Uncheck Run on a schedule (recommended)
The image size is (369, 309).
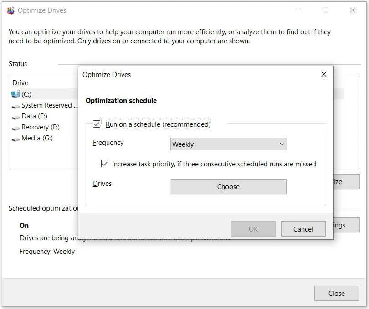tap(96, 124)
